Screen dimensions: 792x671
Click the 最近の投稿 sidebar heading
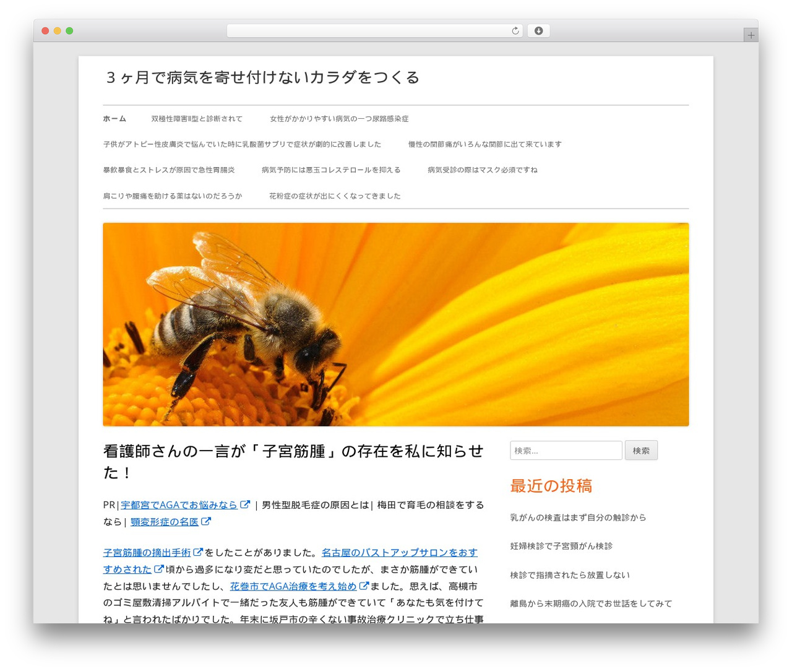(x=551, y=486)
